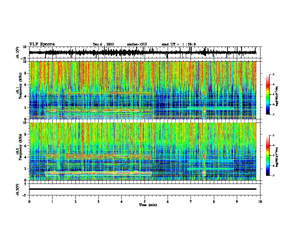293x226 pixels.
Task: Click the "ch.1(V)" waveform axis label
Action: pyautogui.click(x=17, y=52)
